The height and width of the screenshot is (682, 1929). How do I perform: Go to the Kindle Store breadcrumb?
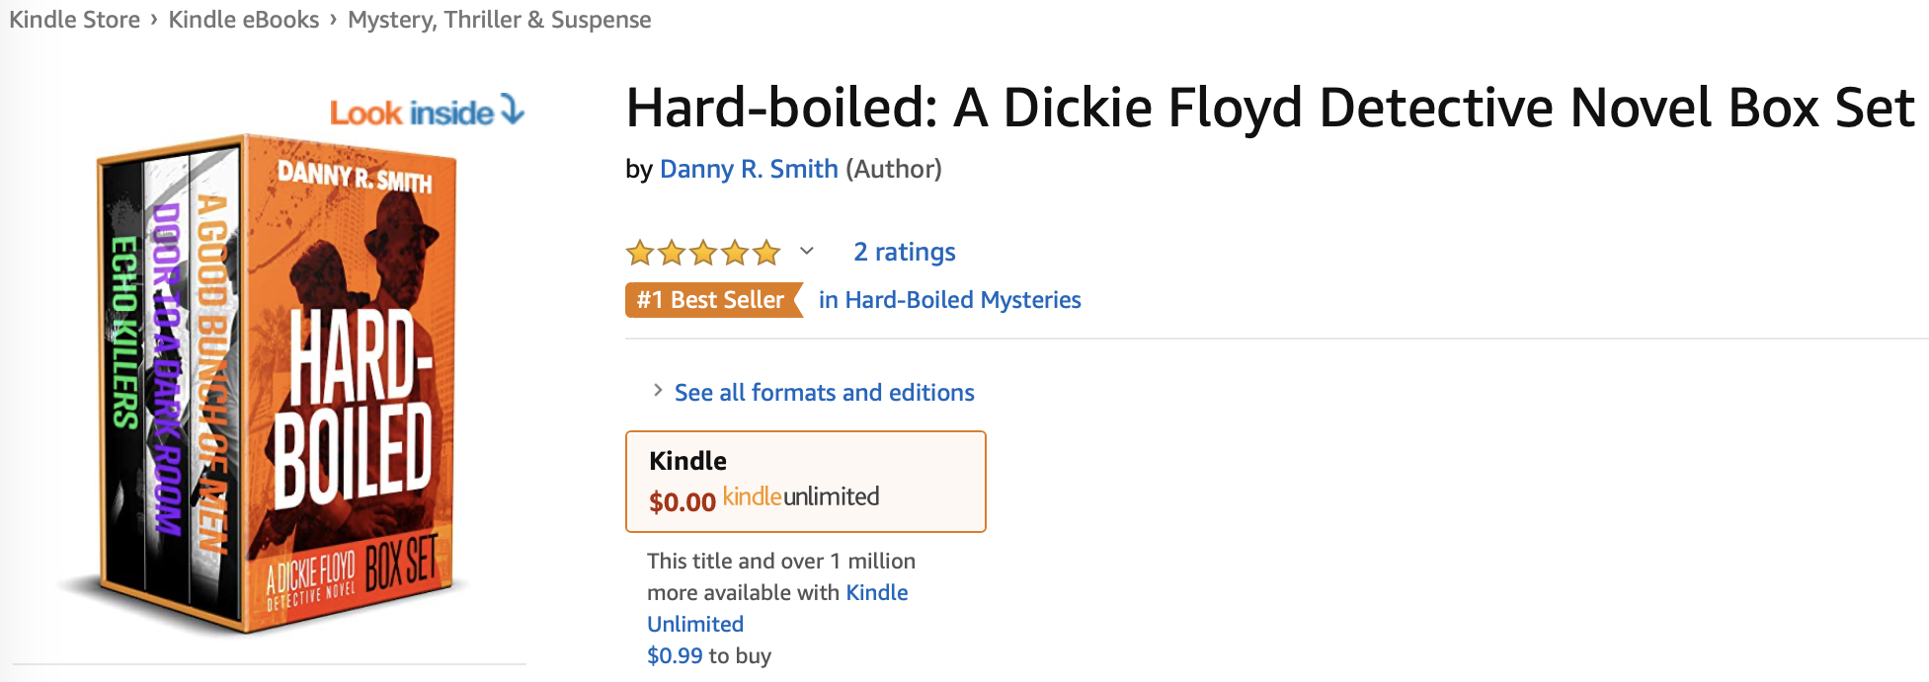[x=75, y=20]
